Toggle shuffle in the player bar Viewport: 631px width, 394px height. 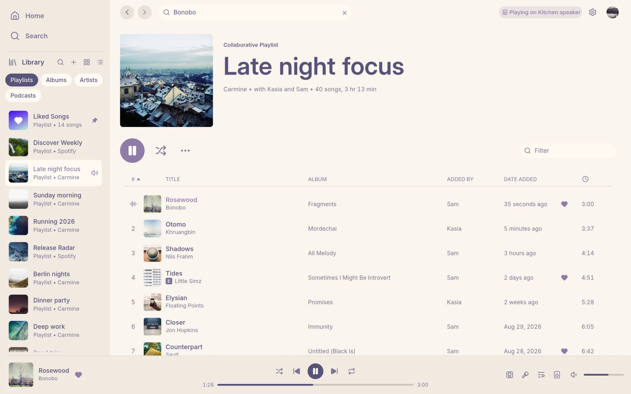[279, 371]
